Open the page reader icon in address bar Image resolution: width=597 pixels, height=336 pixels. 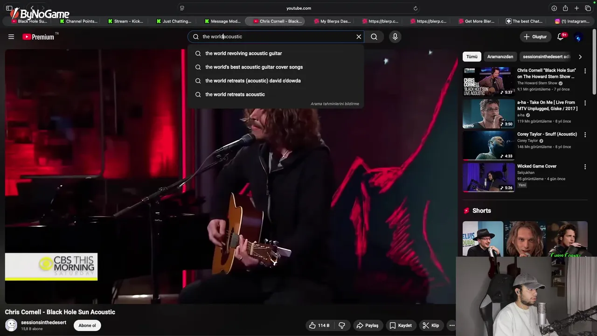tap(182, 8)
